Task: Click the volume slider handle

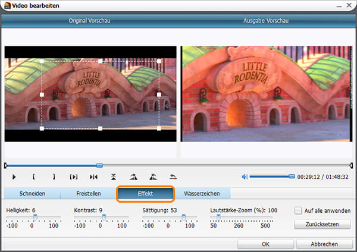Action: click(x=292, y=177)
